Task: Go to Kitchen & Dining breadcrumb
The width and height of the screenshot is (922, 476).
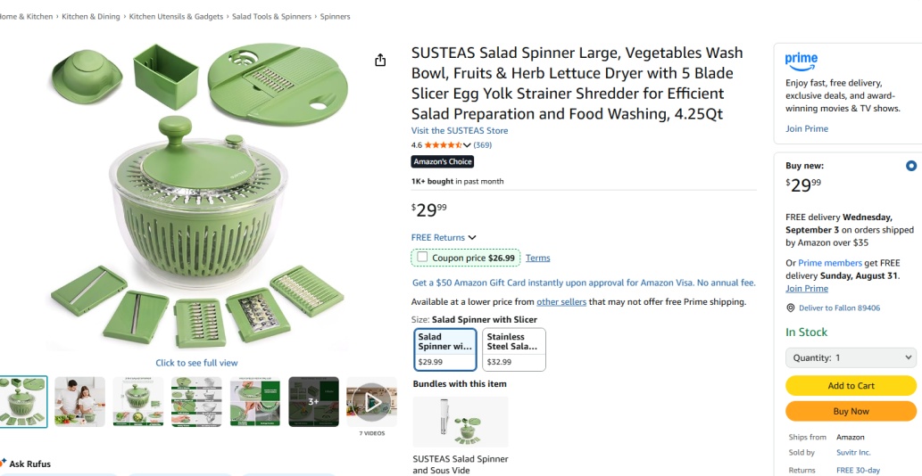Action: point(91,17)
